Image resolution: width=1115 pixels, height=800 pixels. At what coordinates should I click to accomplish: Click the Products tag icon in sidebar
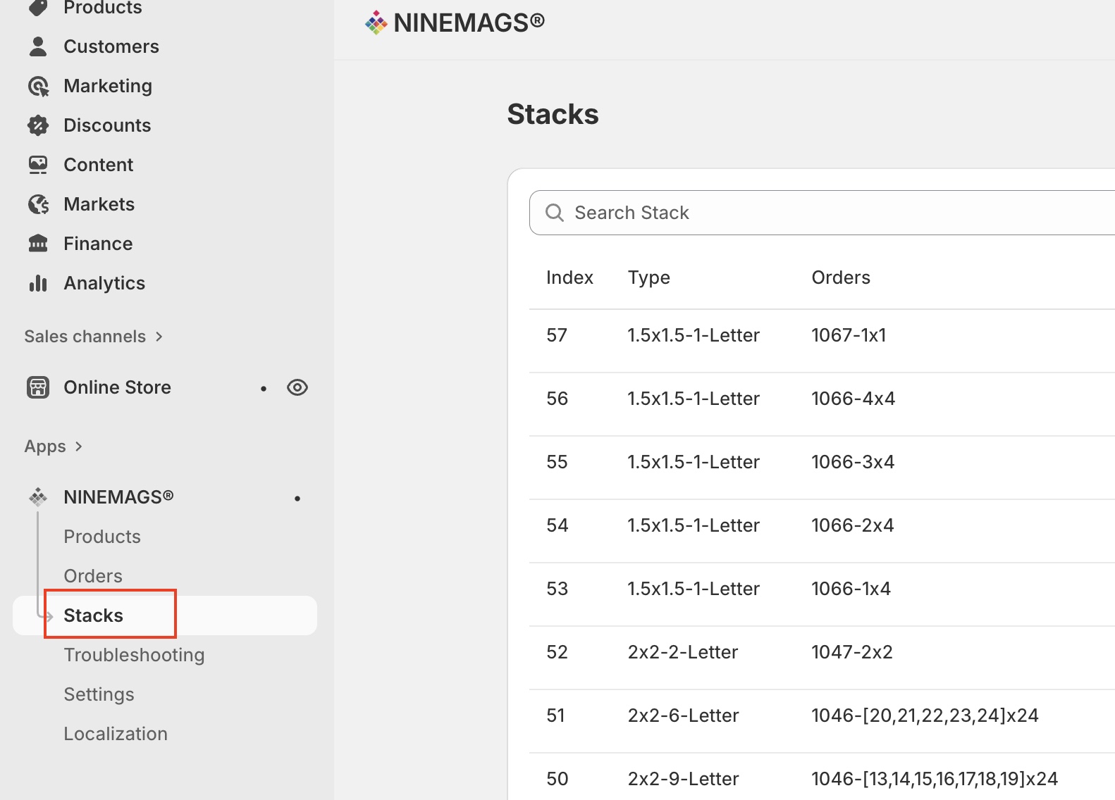tap(38, 7)
